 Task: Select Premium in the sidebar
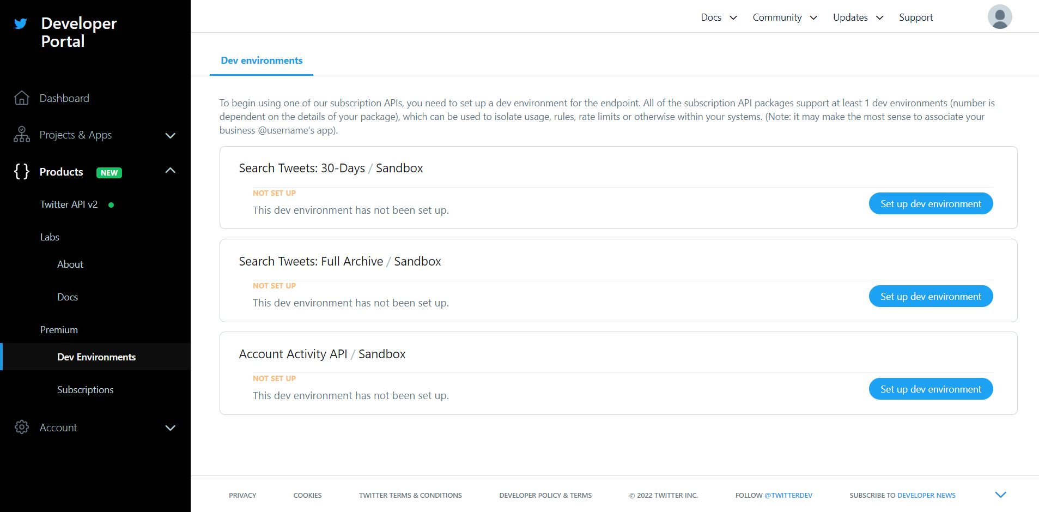pos(59,330)
